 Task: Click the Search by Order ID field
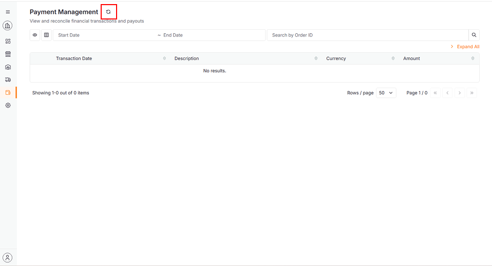pyautogui.click(x=367, y=35)
